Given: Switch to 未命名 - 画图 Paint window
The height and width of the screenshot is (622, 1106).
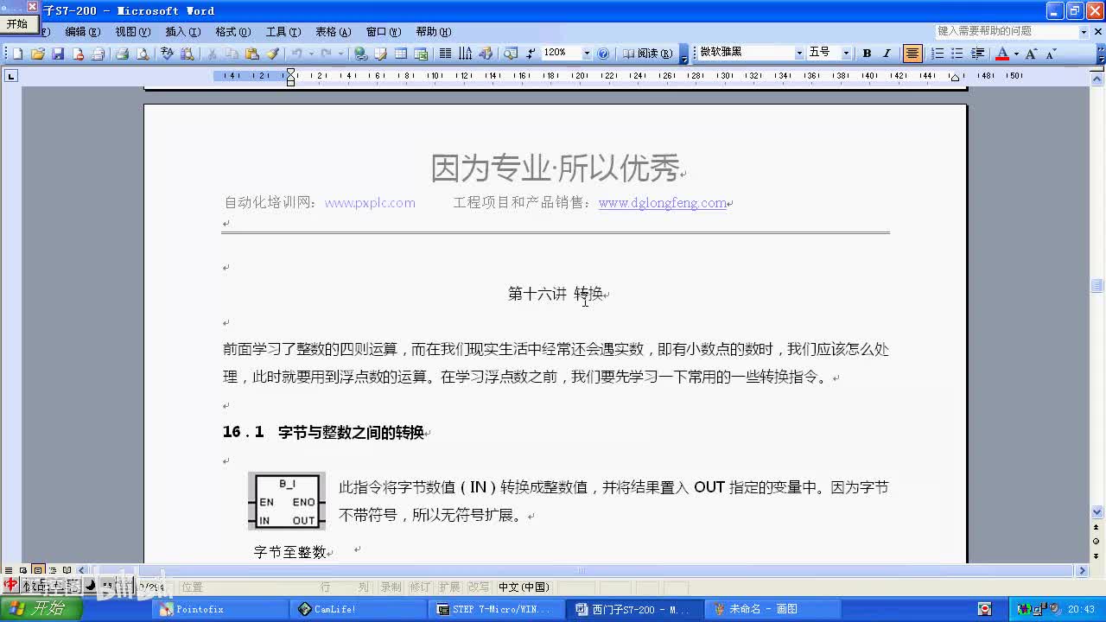Looking at the screenshot, I should tap(772, 609).
